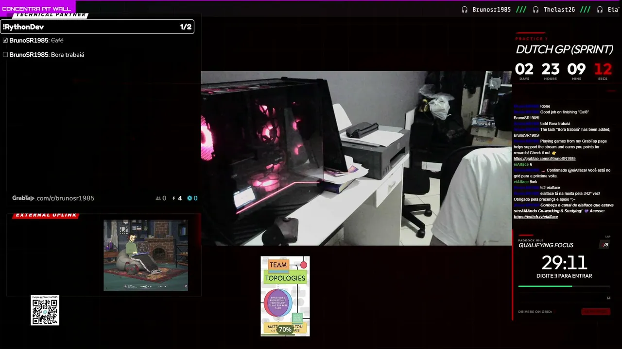Click the webcam video feed

pos(356,159)
